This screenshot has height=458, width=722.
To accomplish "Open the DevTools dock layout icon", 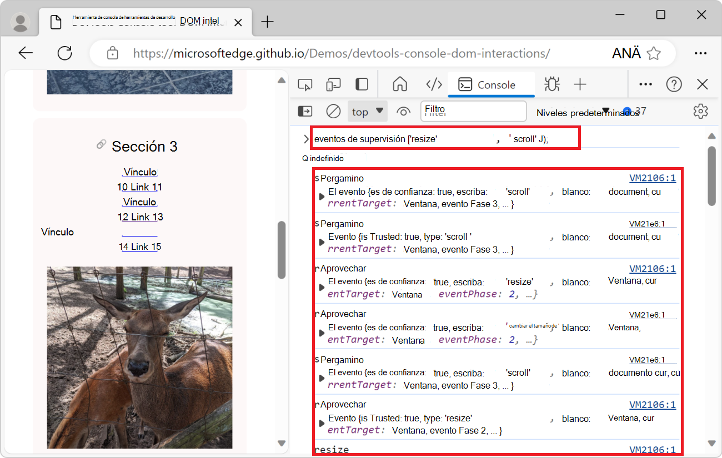I will (x=362, y=84).
